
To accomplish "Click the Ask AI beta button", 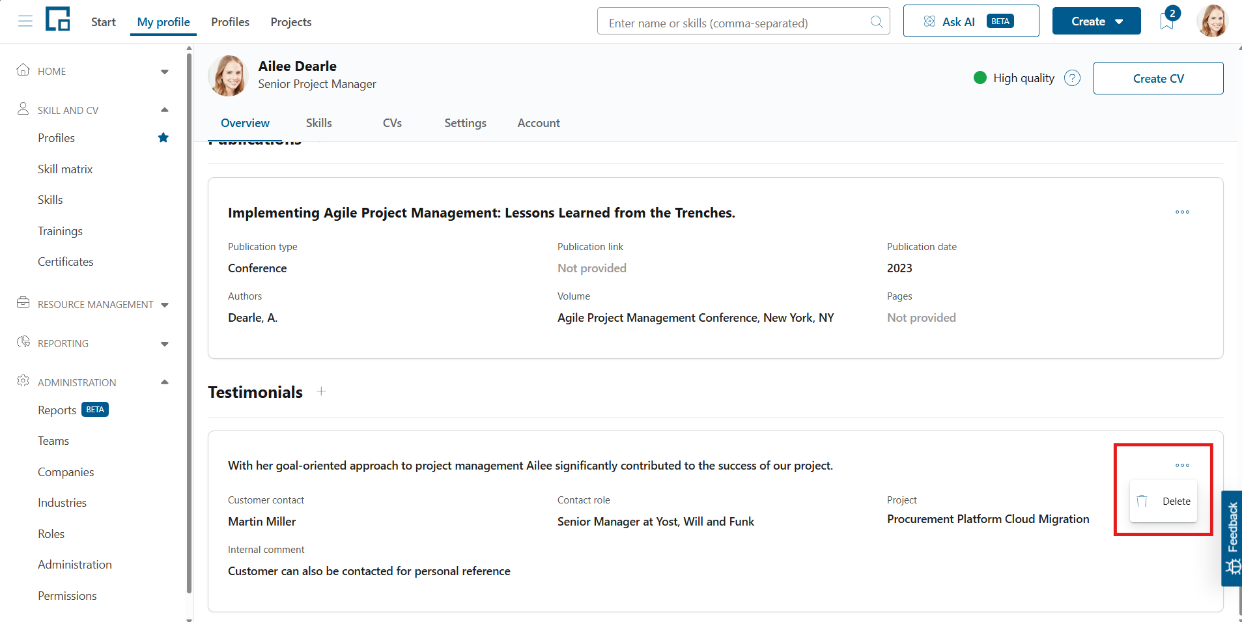I will tap(970, 21).
